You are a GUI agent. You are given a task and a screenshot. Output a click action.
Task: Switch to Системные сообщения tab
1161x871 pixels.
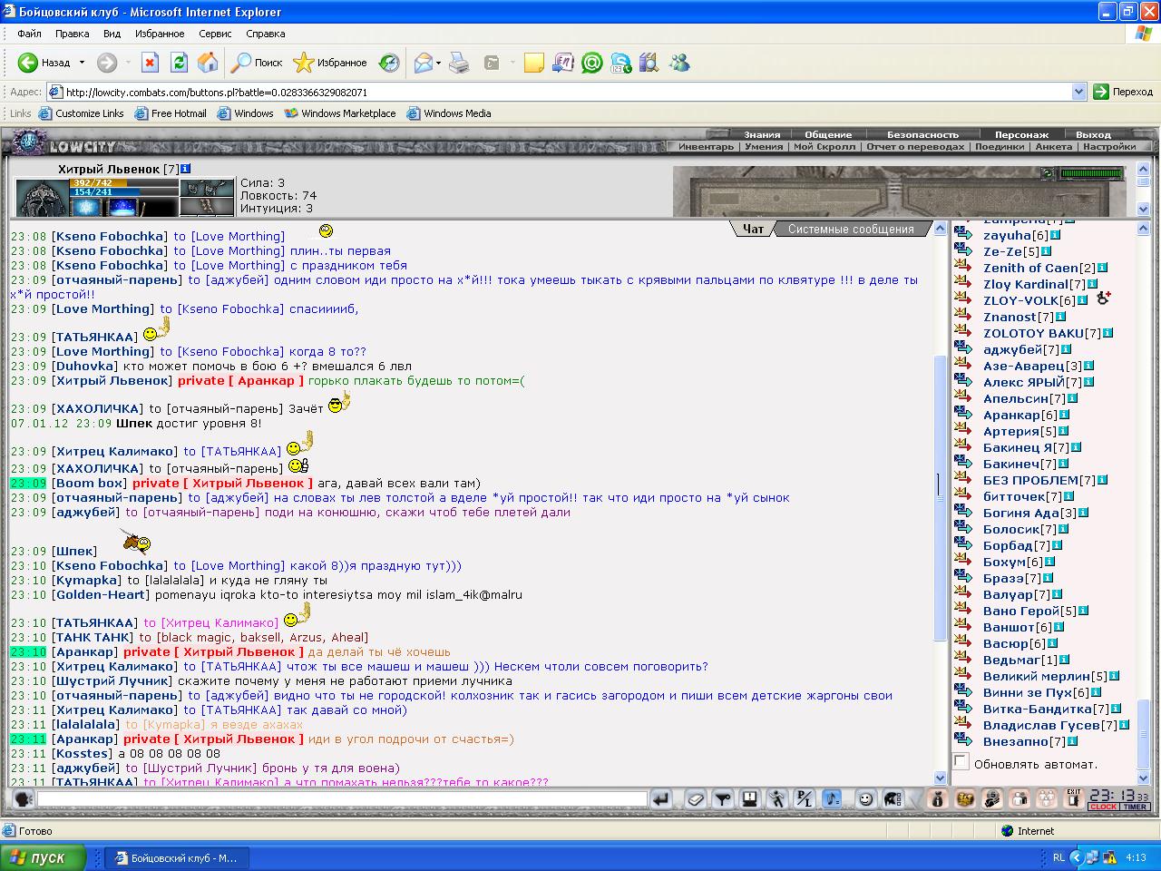tap(851, 229)
